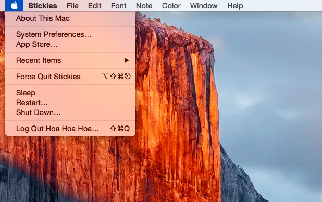This screenshot has height=202, width=322.
Task: Open the Font menu
Action: click(x=118, y=6)
